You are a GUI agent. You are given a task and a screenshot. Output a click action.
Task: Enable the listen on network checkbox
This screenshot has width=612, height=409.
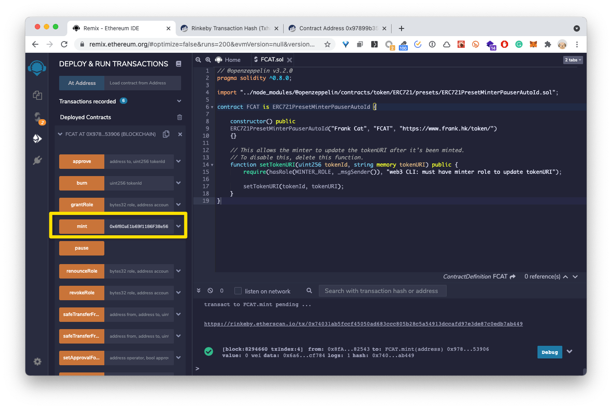tap(238, 291)
